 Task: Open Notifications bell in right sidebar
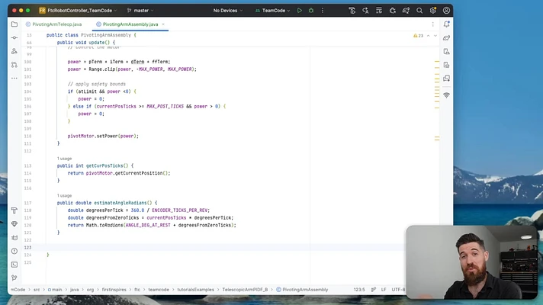[446, 24]
